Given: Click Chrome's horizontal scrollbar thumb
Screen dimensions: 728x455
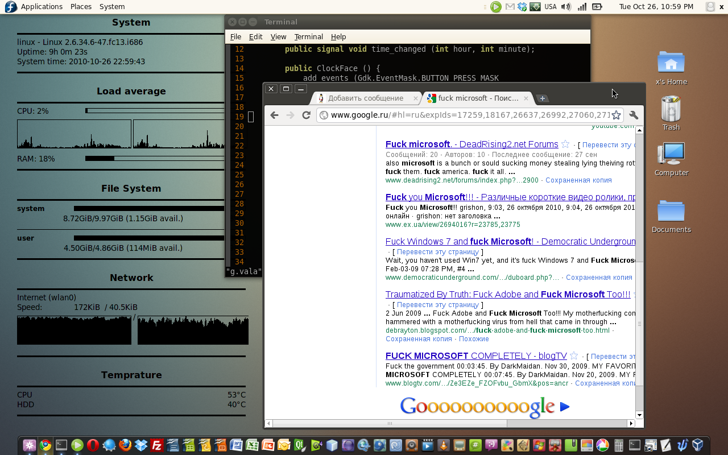Looking at the screenshot, I should pyautogui.click(x=390, y=423).
